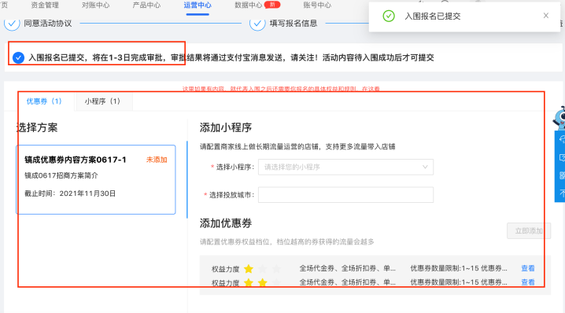This screenshot has width=565, height=313.
Task: Open the 资金管理 menu
Action: 45,5
